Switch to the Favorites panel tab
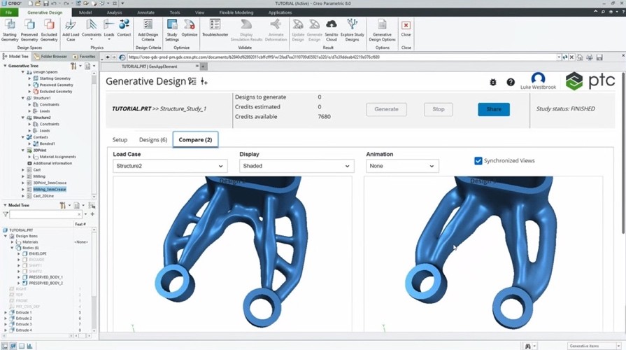This screenshot has width=626, height=350. 84,56
